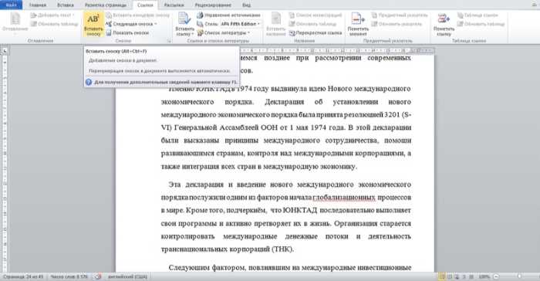Screen dimensions: 540x281
Task: Switch to Print Layout view in status bar
Action: pos(442,276)
